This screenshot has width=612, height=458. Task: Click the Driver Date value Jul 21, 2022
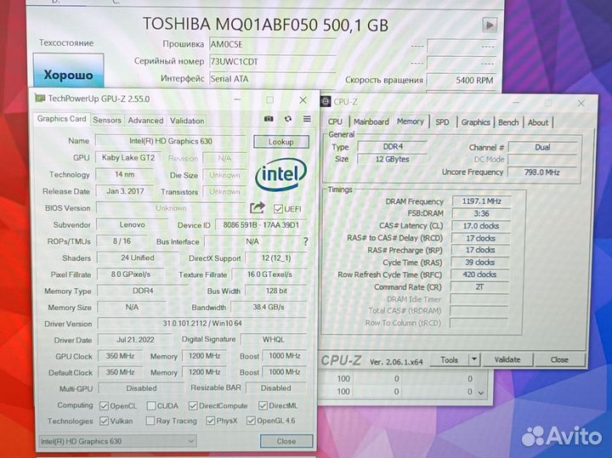[135, 340]
